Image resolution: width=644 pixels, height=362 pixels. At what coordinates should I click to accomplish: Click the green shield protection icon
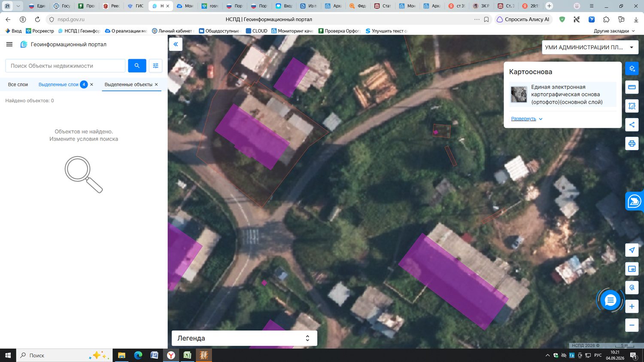coord(562,19)
